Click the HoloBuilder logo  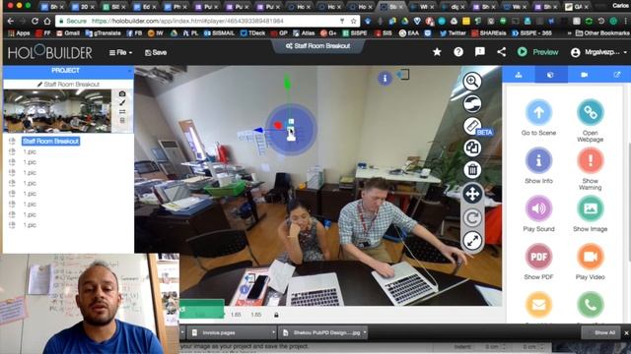coord(50,52)
